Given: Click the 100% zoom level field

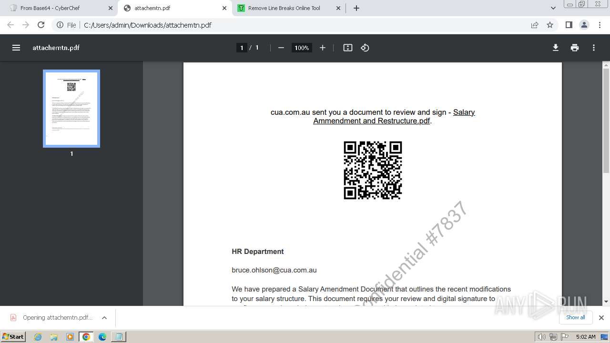Looking at the screenshot, I should (x=302, y=48).
